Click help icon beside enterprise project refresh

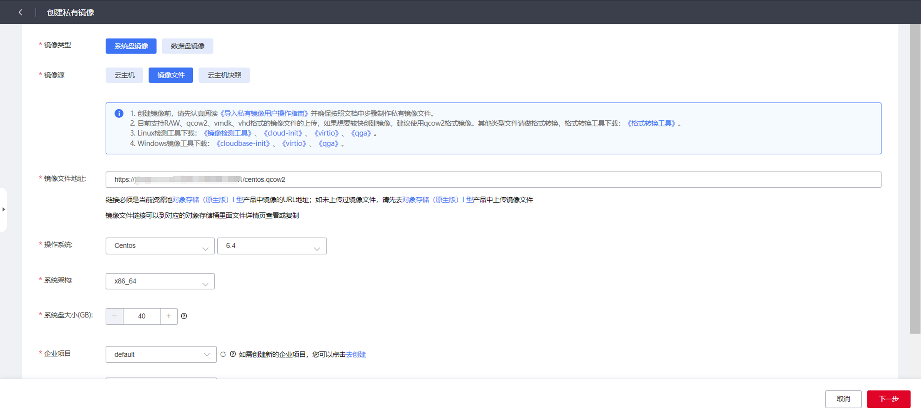233,354
